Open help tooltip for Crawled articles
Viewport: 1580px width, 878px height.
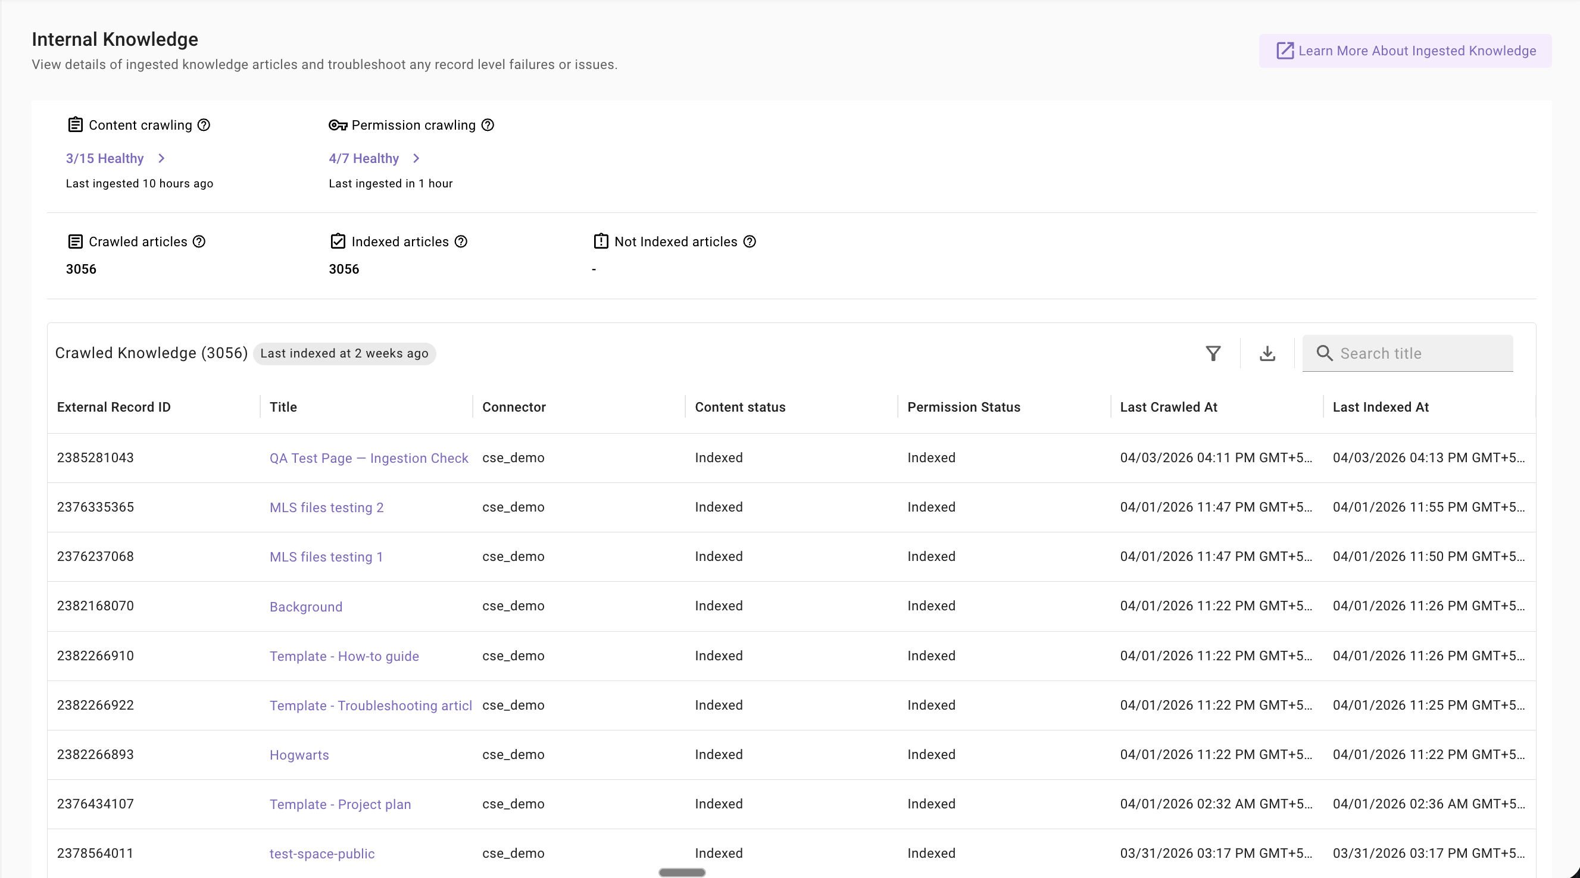[x=199, y=242]
